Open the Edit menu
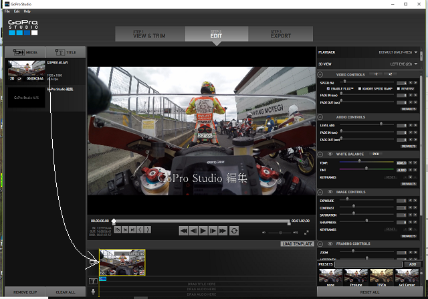Image resolution: width=428 pixels, height=299 pixels. tap(17, 11)
